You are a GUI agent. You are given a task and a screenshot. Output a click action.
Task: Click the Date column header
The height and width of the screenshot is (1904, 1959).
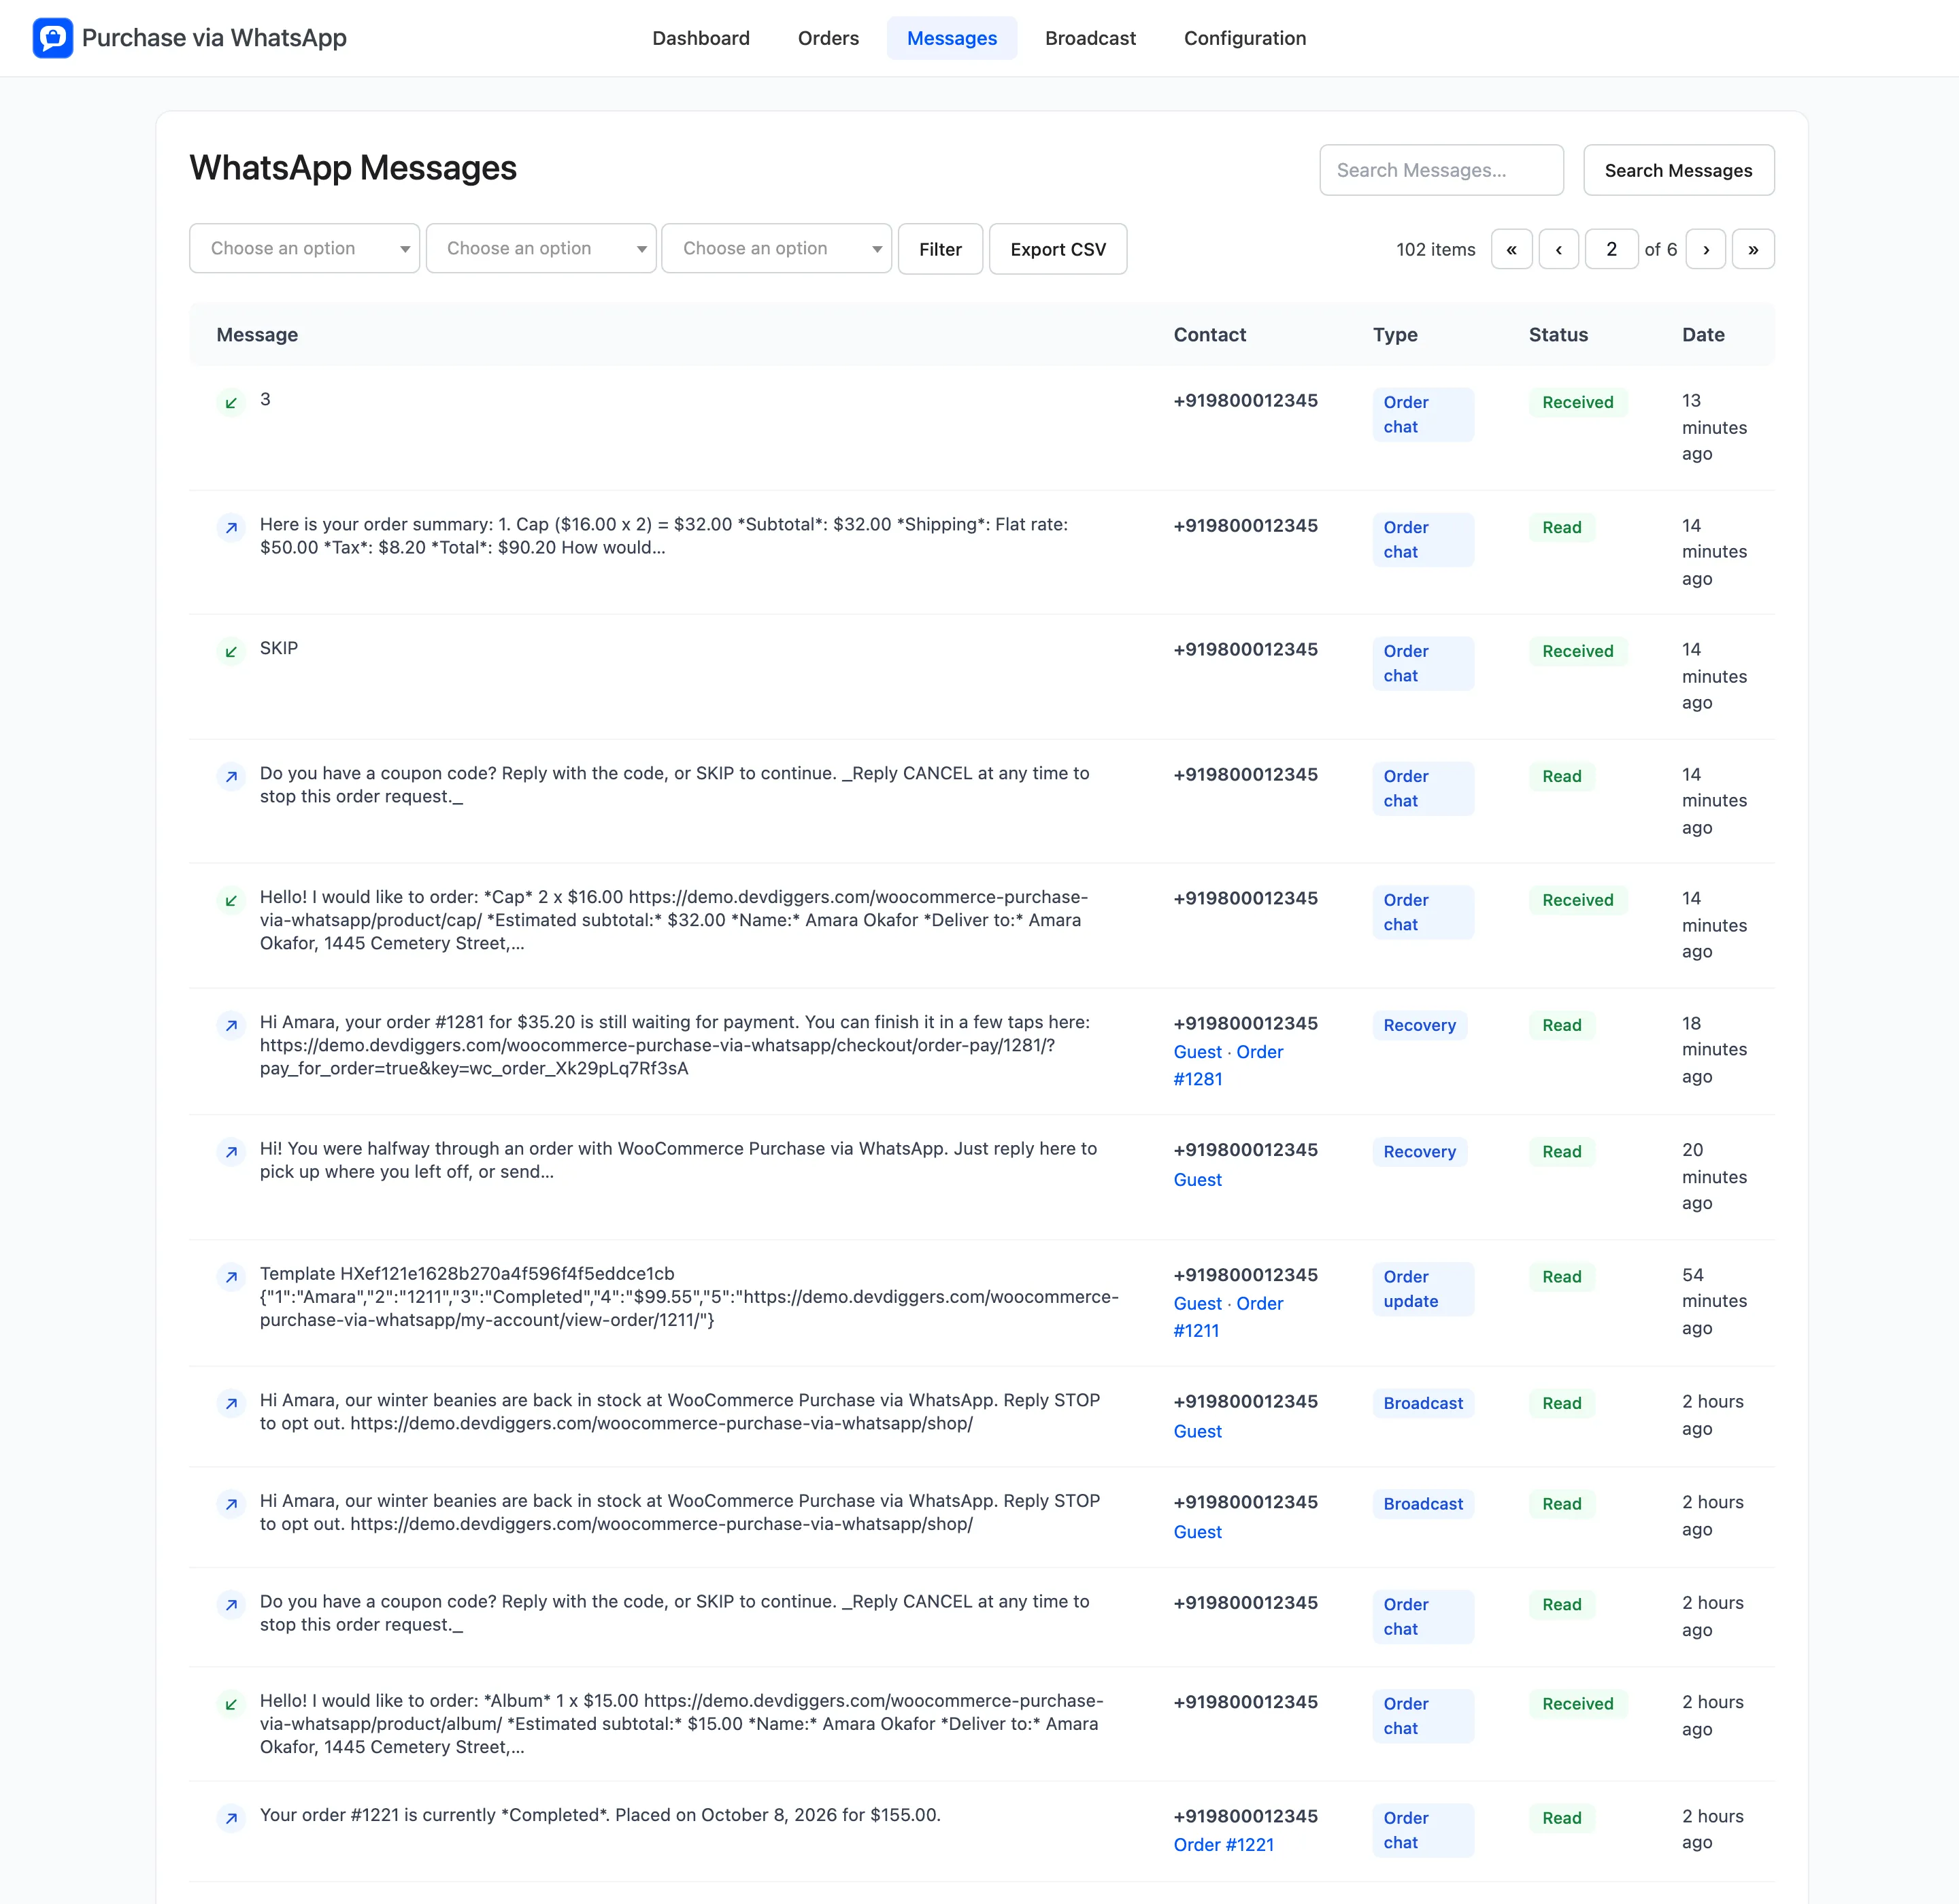point(1703,335)
